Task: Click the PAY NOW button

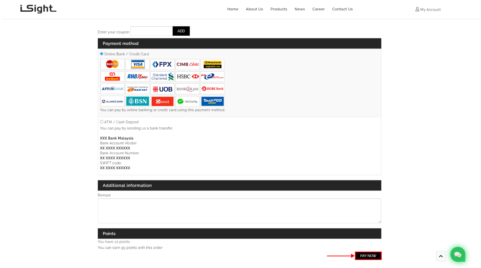Action: click(x=368, y=256)
